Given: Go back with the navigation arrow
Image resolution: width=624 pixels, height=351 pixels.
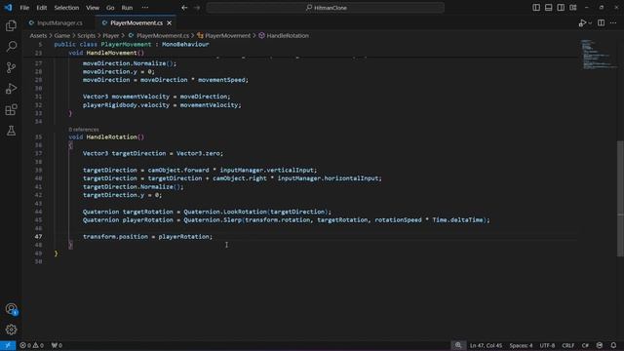Looking at the screenshot, I should coord(184,8).
